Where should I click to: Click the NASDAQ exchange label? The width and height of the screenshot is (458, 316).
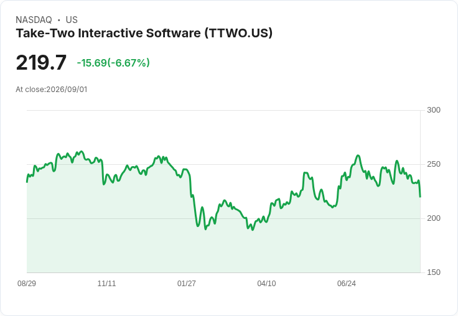click(34, 20)
